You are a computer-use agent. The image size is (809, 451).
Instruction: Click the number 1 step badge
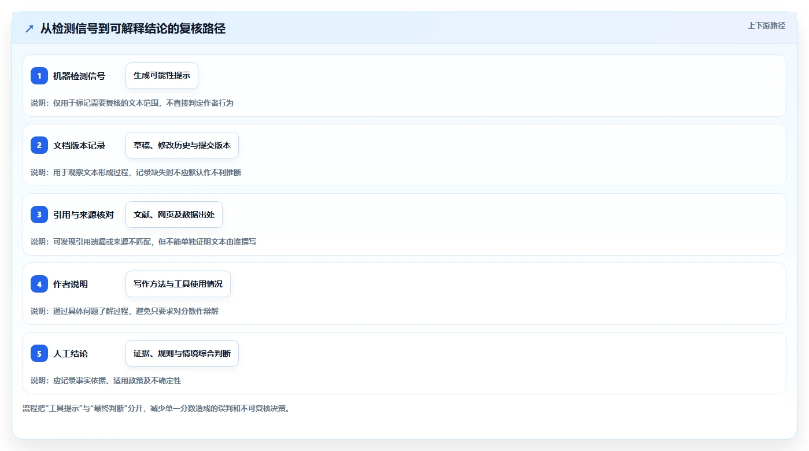click(39, 76)
